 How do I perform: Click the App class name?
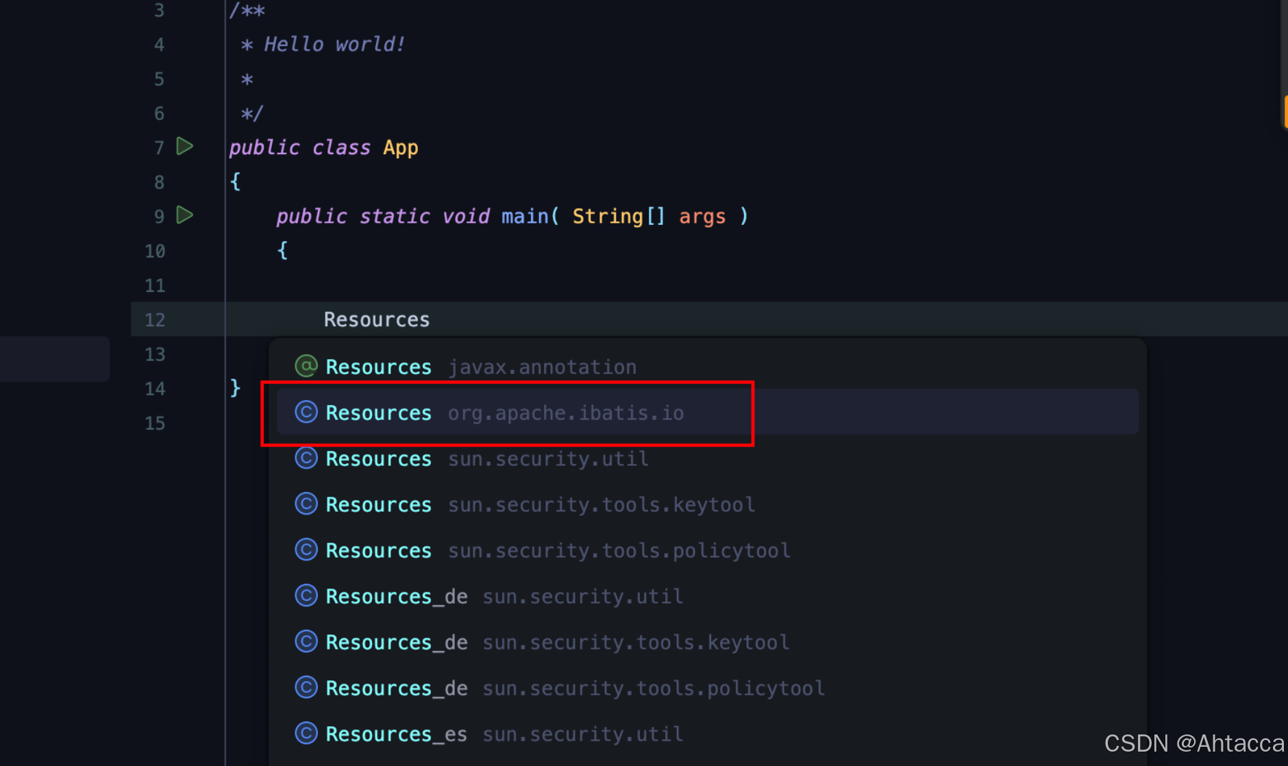click(x=401, y=148)
